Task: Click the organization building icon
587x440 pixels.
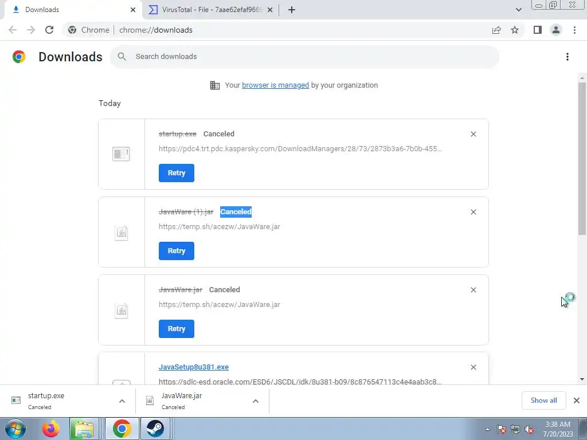Action: coord(215,85)
